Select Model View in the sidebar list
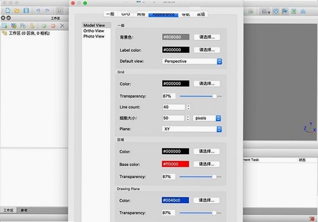318x222 pixels. coord(96,26)
